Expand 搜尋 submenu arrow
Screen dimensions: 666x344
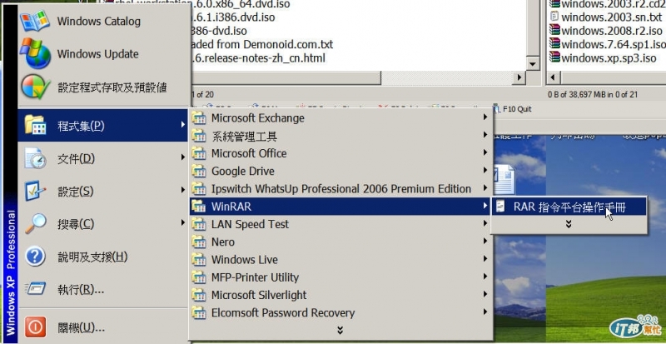tap(182, 222)
